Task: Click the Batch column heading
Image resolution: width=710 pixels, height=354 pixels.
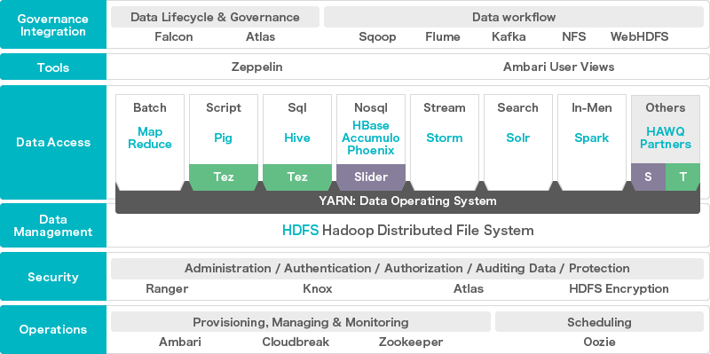Action: coord(150,107)
